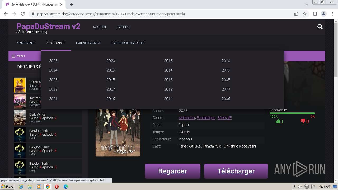
Task: Open the Chrome three-dot menu
Action: click(x=332, y=14)
